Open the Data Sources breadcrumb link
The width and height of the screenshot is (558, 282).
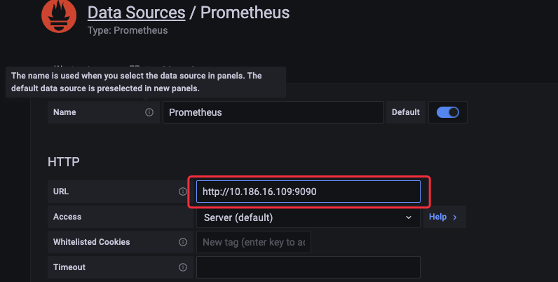click(136, 13)
